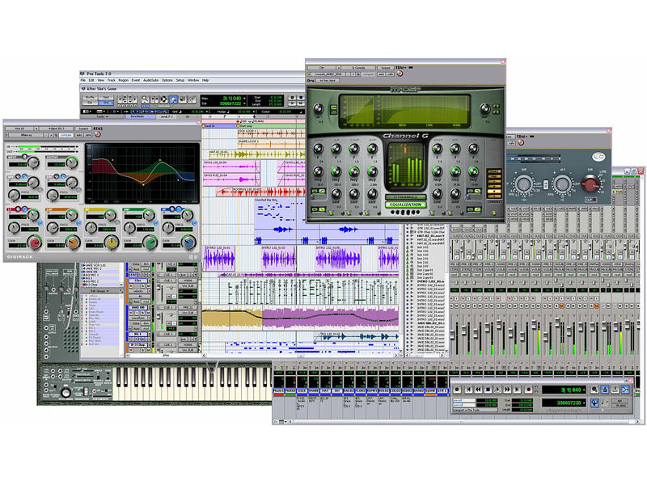Click Play in the floating Transport window
647x485 pixels.
[497, 390]
